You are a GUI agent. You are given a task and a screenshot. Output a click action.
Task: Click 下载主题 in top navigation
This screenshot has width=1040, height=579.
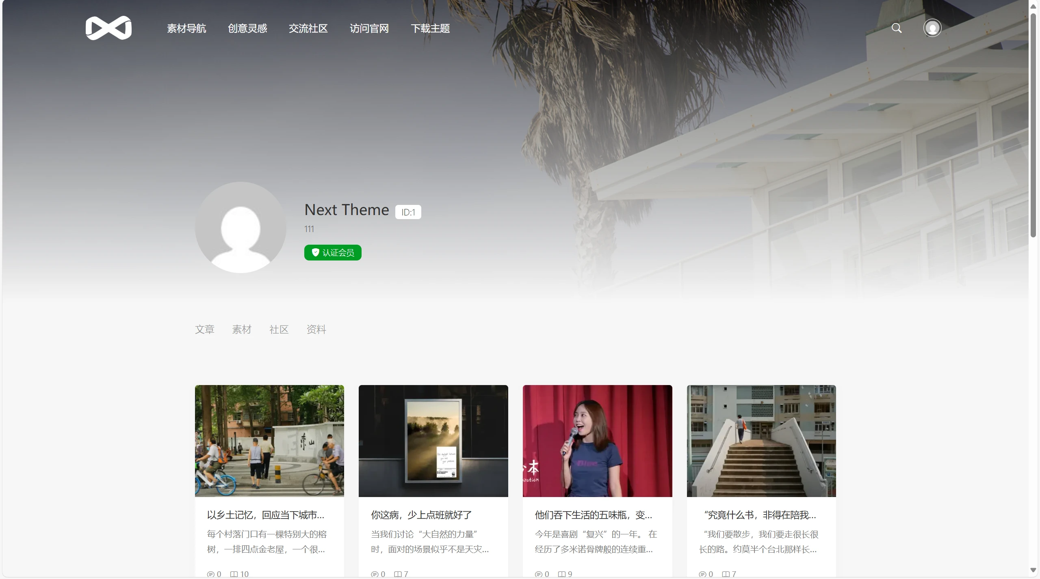[430, 28]
